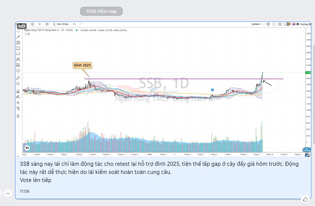Screen dimensions: 315x206
Task: Open the forecasting and measurement tool
Action: click(x=18, y=65)
